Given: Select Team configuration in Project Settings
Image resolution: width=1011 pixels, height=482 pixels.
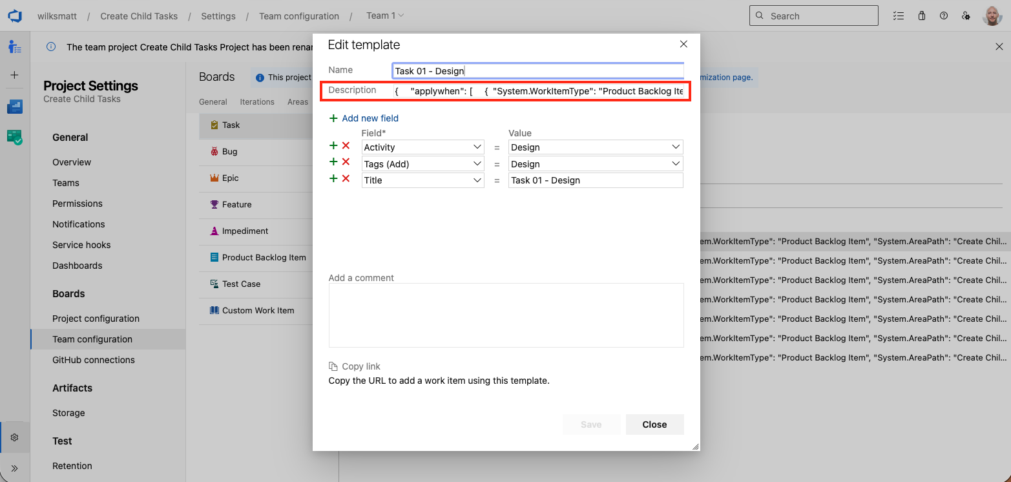Looking at the screenshot, I should 92,339.
